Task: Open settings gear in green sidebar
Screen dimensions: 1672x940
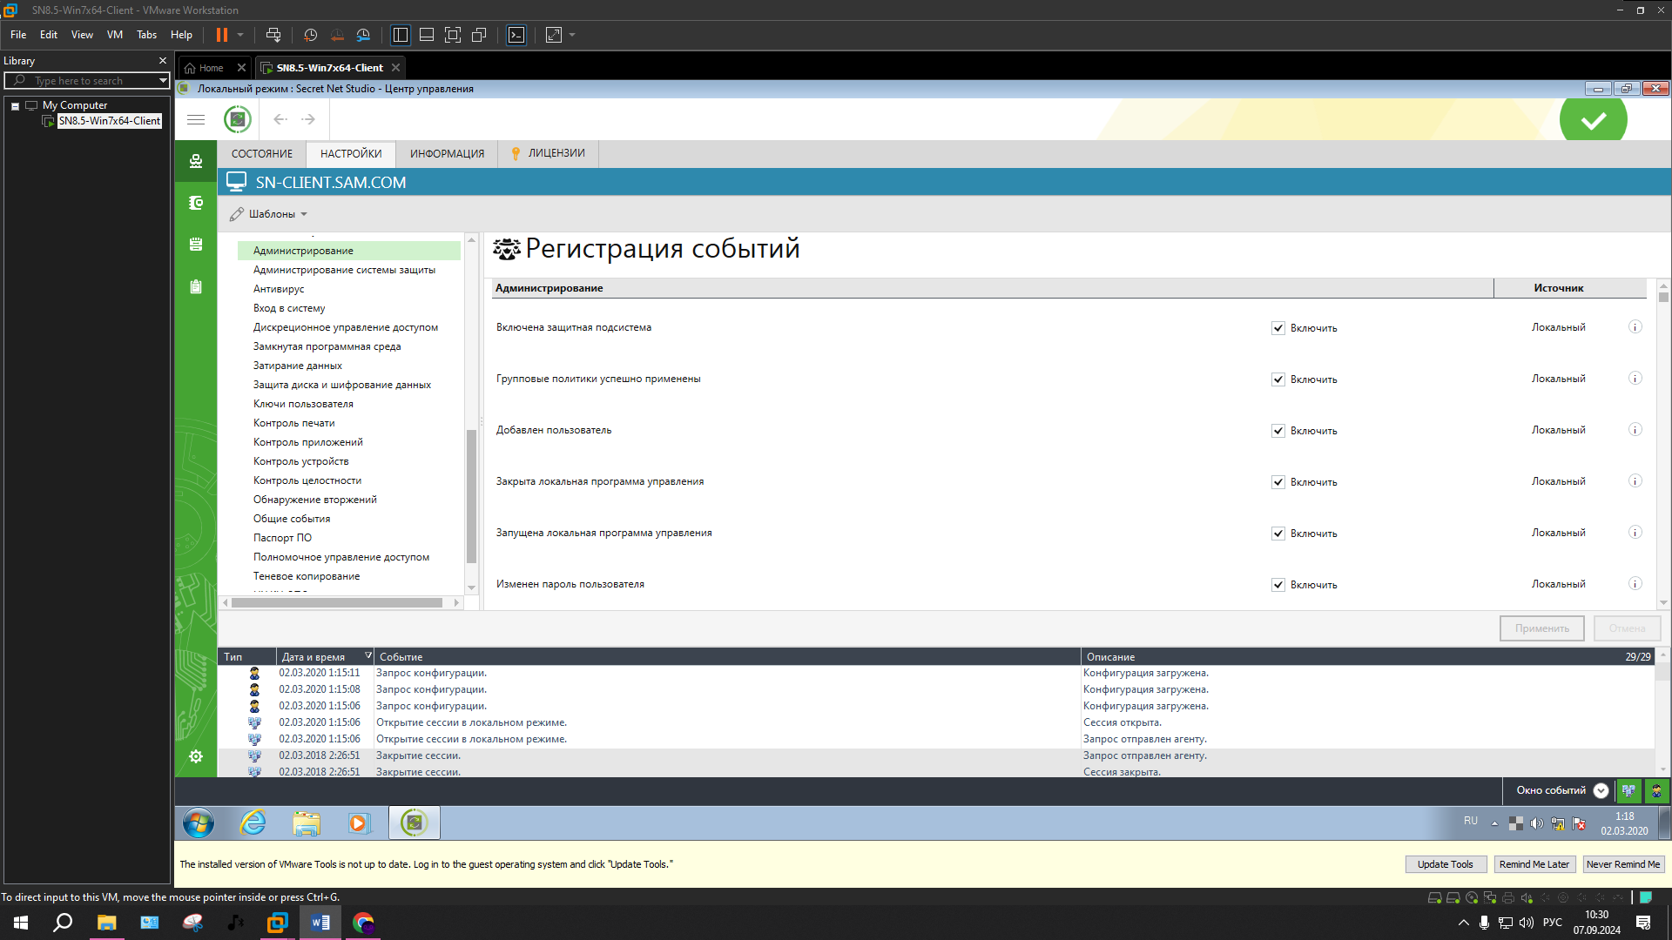Action: (x=196, y=756)
